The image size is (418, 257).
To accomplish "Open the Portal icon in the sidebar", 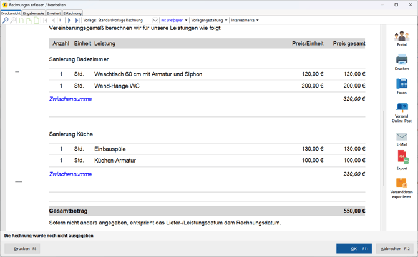I will click(402, 39).
